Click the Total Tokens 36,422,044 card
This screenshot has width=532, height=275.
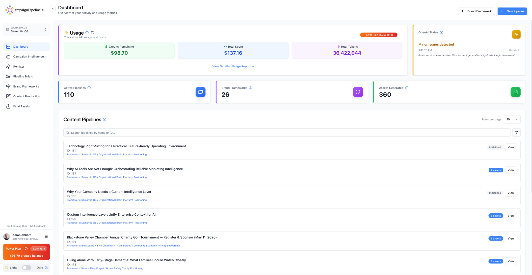[x=347, y=50]
